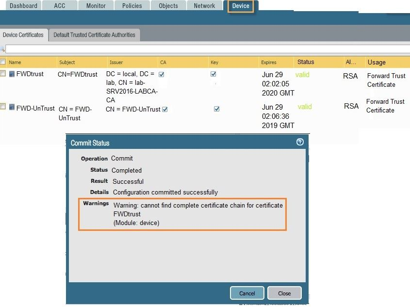Toggle the select-all checkbox in table header
Screen dimensions: 410x307
(3, 62)
